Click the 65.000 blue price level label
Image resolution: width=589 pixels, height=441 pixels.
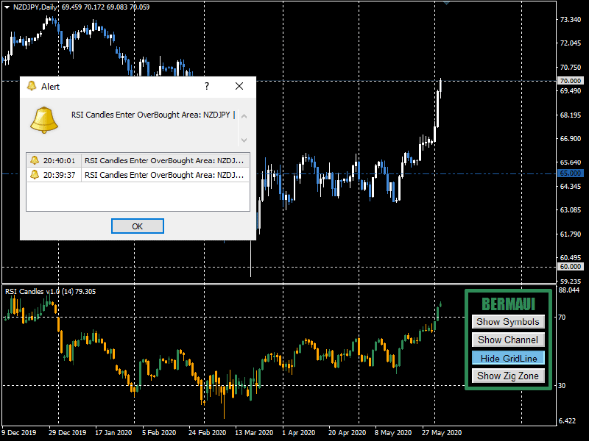click(570, 173)
